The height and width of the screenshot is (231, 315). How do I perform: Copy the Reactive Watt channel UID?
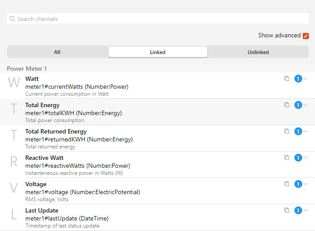click(x=286, y=158)
